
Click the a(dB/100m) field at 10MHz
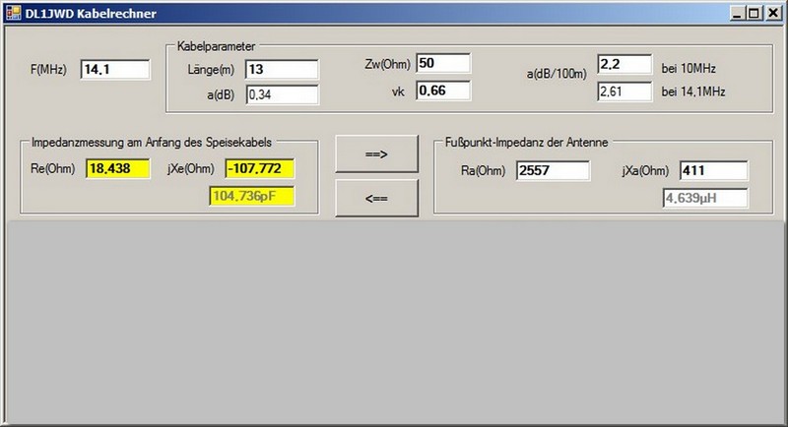pyautogui.click(x=624, y=64)
